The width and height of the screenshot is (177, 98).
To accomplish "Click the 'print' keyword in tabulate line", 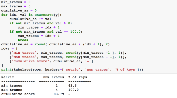I will point(6,70).
